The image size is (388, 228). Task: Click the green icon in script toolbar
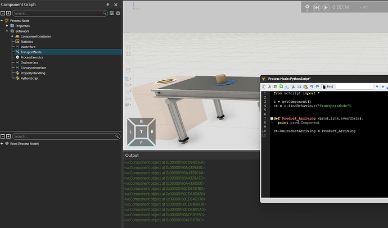(281, 86)
